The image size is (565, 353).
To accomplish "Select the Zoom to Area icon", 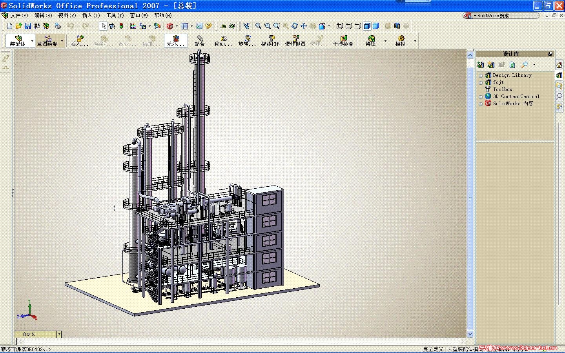I will click(268, 26).
